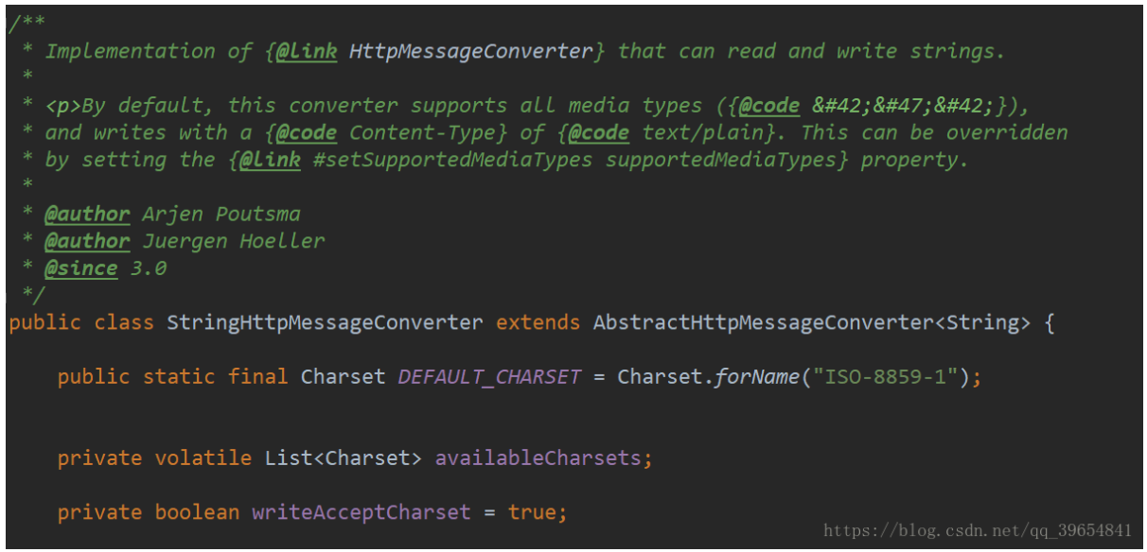The height and width of the screenshot is (552, 1147).
Task: Click the true boolean value
Action: pyautogui.click(x=537, y=512)
